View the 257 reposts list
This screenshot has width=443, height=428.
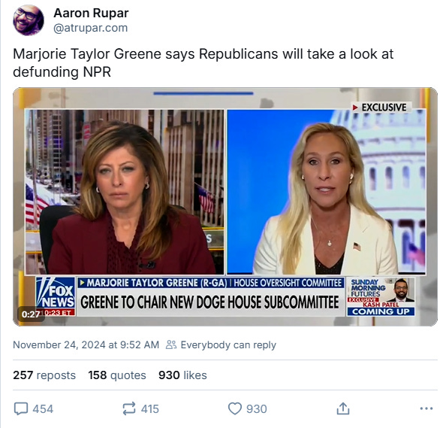[x=44, y=375]
